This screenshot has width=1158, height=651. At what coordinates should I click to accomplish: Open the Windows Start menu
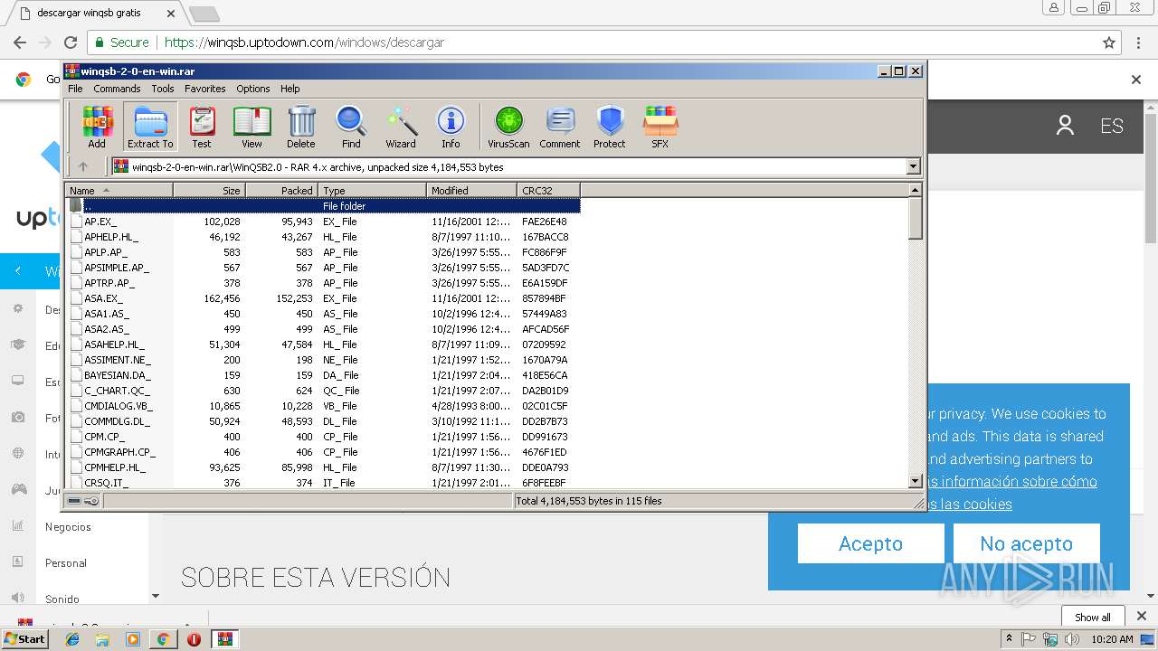point(25,639)
